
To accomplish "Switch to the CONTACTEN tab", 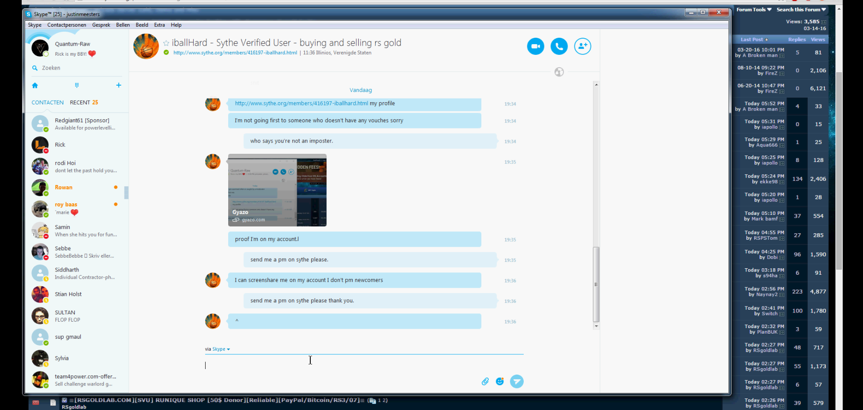I will [x=47, y=103].
